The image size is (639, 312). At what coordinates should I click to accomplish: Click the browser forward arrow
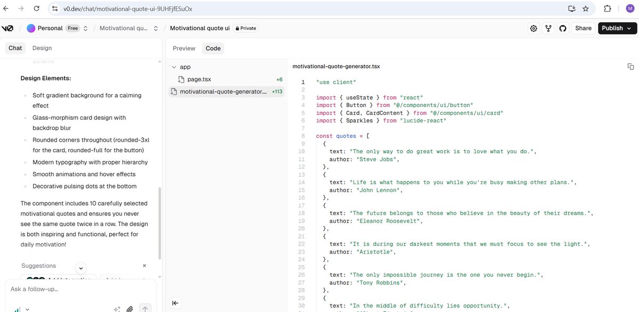pos(21,9)
